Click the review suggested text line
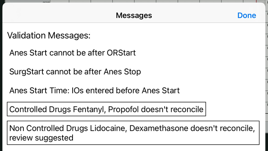Viewport: 268px width, 151px height. point(41,138)
